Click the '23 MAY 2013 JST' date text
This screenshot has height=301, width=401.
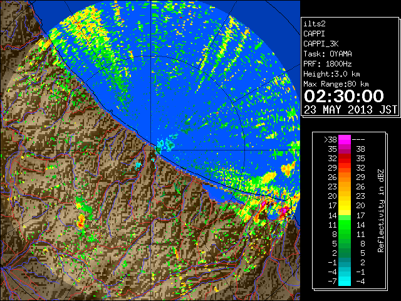(x=350, y=110)
